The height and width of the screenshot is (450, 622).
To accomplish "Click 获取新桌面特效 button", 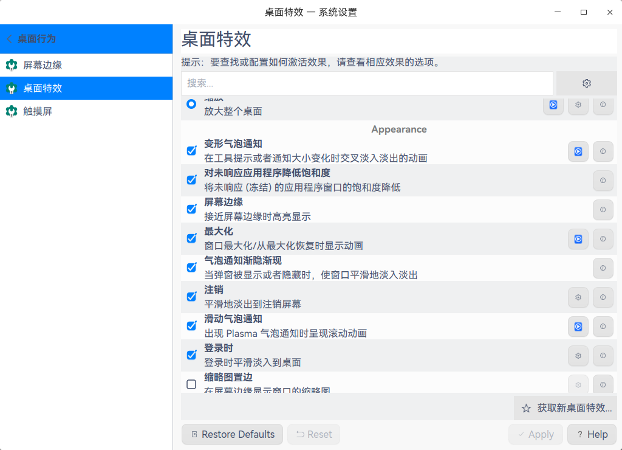I will [x=566, y=408].
